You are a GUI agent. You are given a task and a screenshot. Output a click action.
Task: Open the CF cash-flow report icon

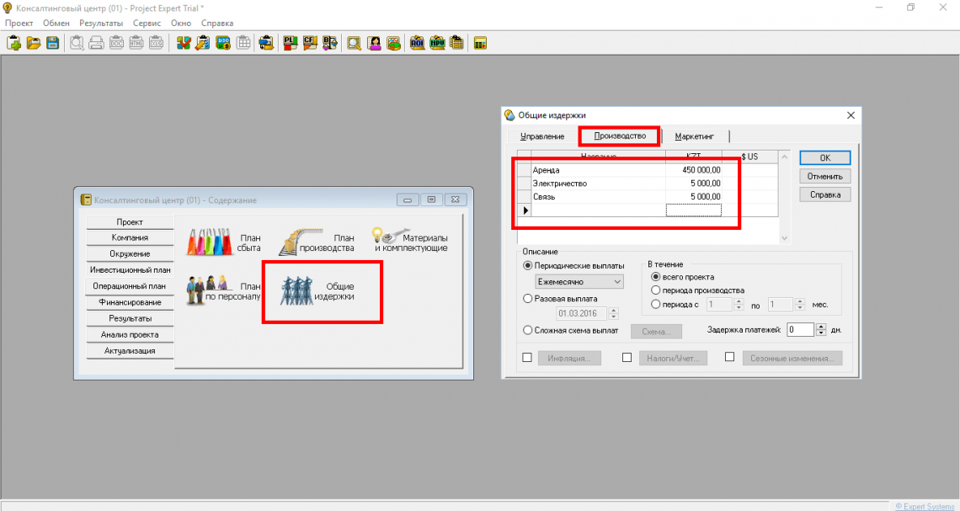coord(309,43)
